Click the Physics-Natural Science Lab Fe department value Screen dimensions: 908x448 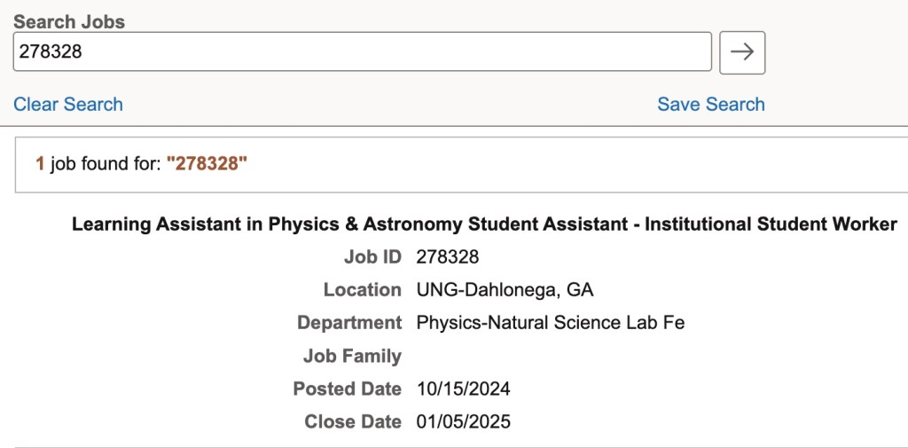(550, 323)
